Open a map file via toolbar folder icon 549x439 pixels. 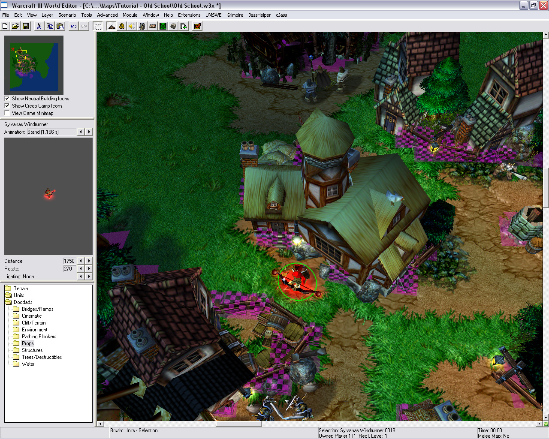coord(15,26)
